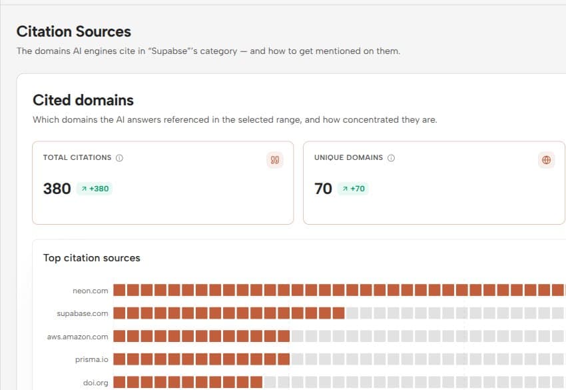Click the 380 total citations value
566x390 pixels.
point(57,189)
